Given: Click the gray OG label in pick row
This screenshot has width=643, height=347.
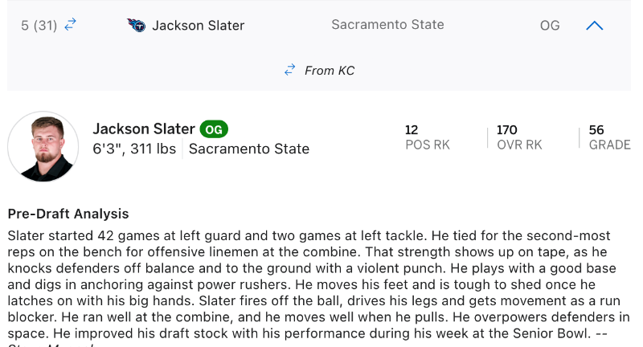Looking at the screenshot, I should point(550,26).
